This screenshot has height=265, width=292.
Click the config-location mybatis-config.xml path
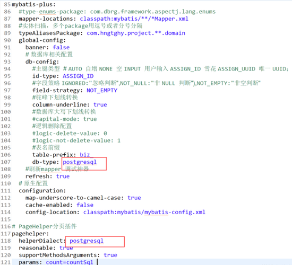coord(144,212)
